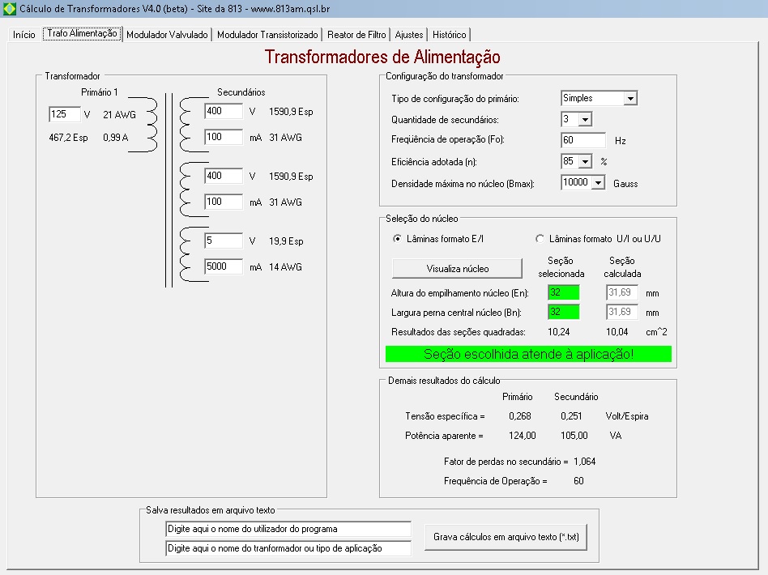Click the 5000 mA secondary current field
This screenshot has width=768, height=575.
point(224,266)
